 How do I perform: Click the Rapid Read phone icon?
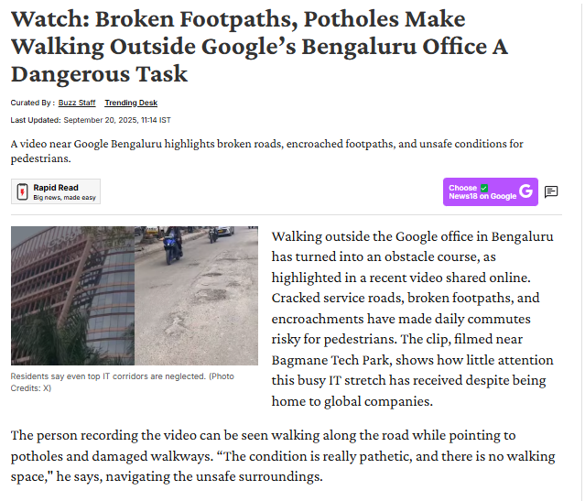pos(22,191)
